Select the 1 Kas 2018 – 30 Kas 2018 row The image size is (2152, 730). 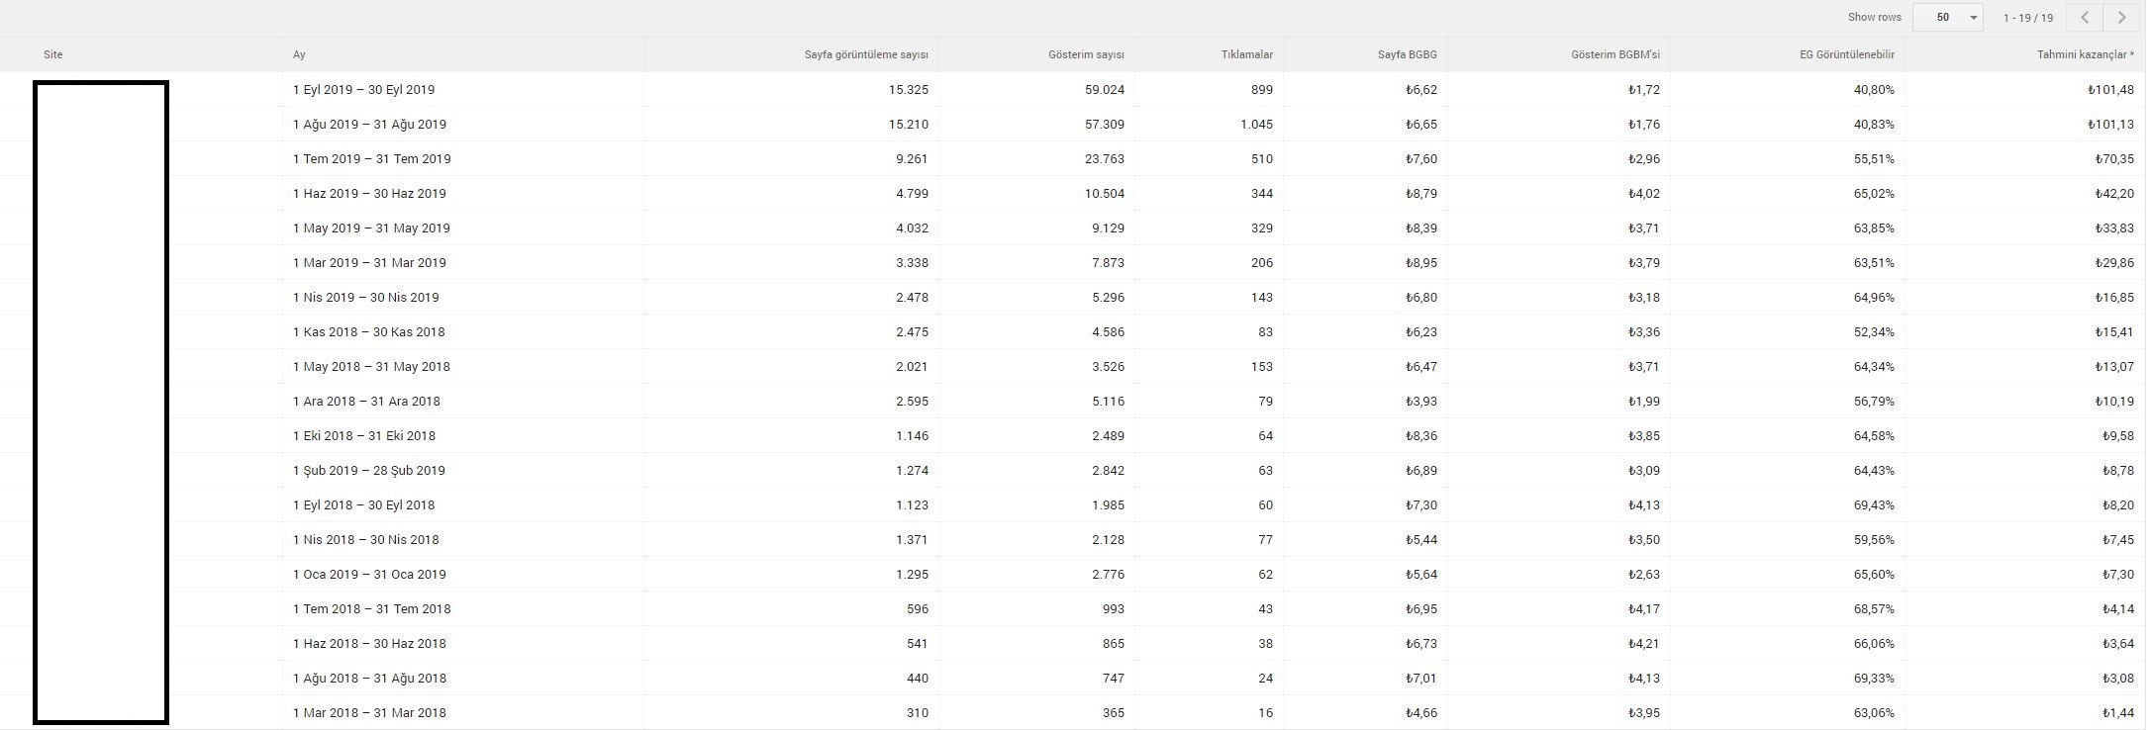(x=1073, y=331)
